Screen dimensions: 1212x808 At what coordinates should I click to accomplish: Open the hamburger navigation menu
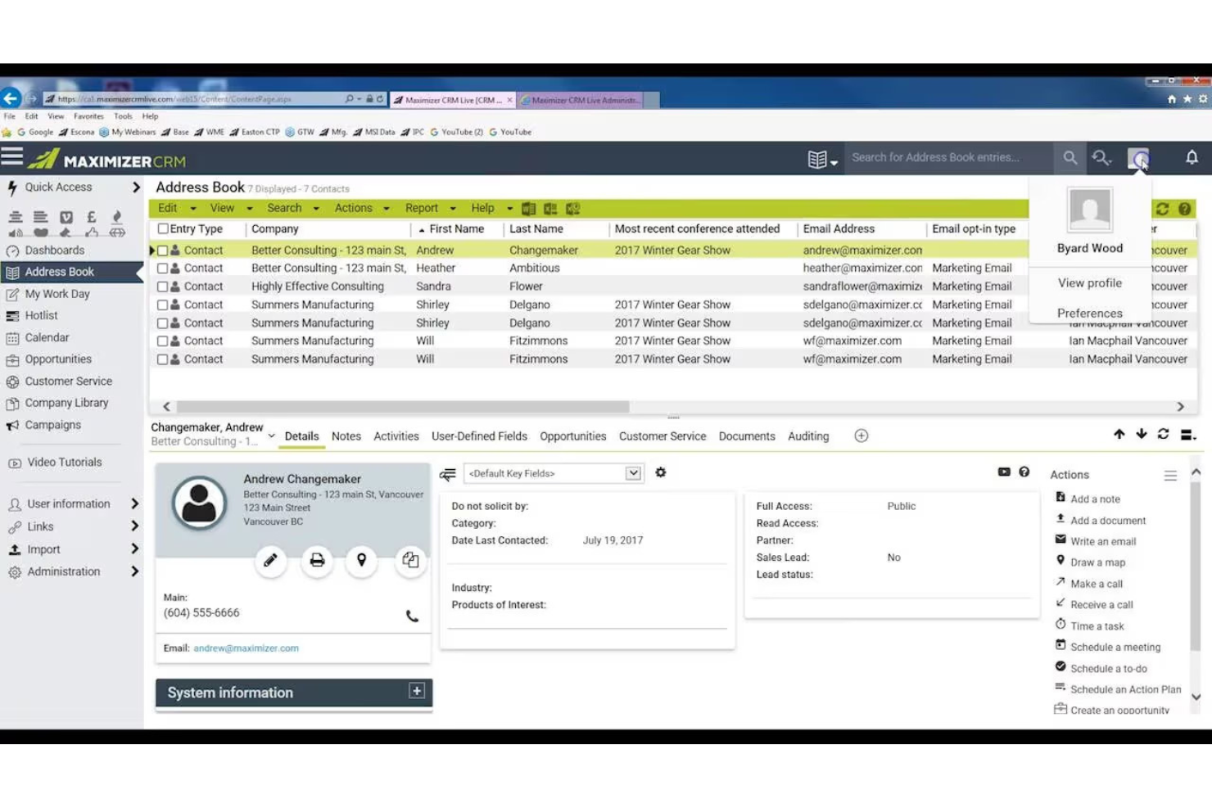coord(12,156)
